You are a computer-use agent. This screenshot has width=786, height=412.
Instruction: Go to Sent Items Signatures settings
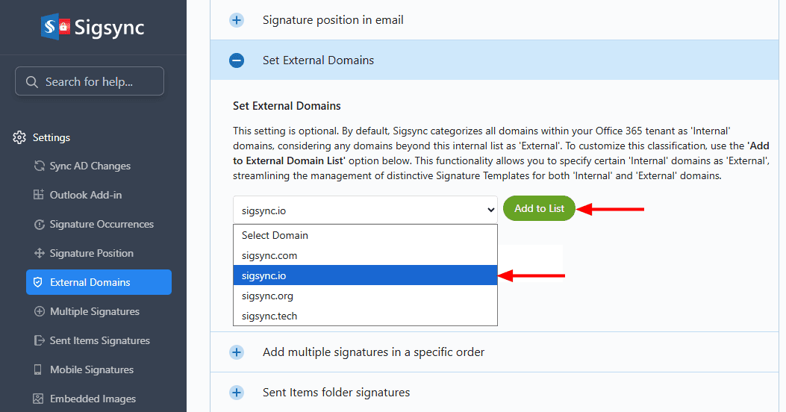(99, 340)
